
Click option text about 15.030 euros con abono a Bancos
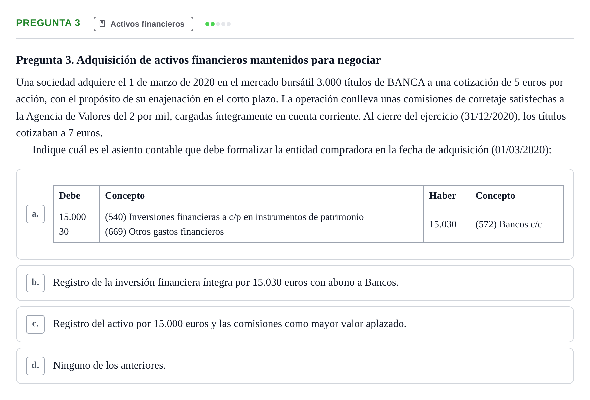226,283
